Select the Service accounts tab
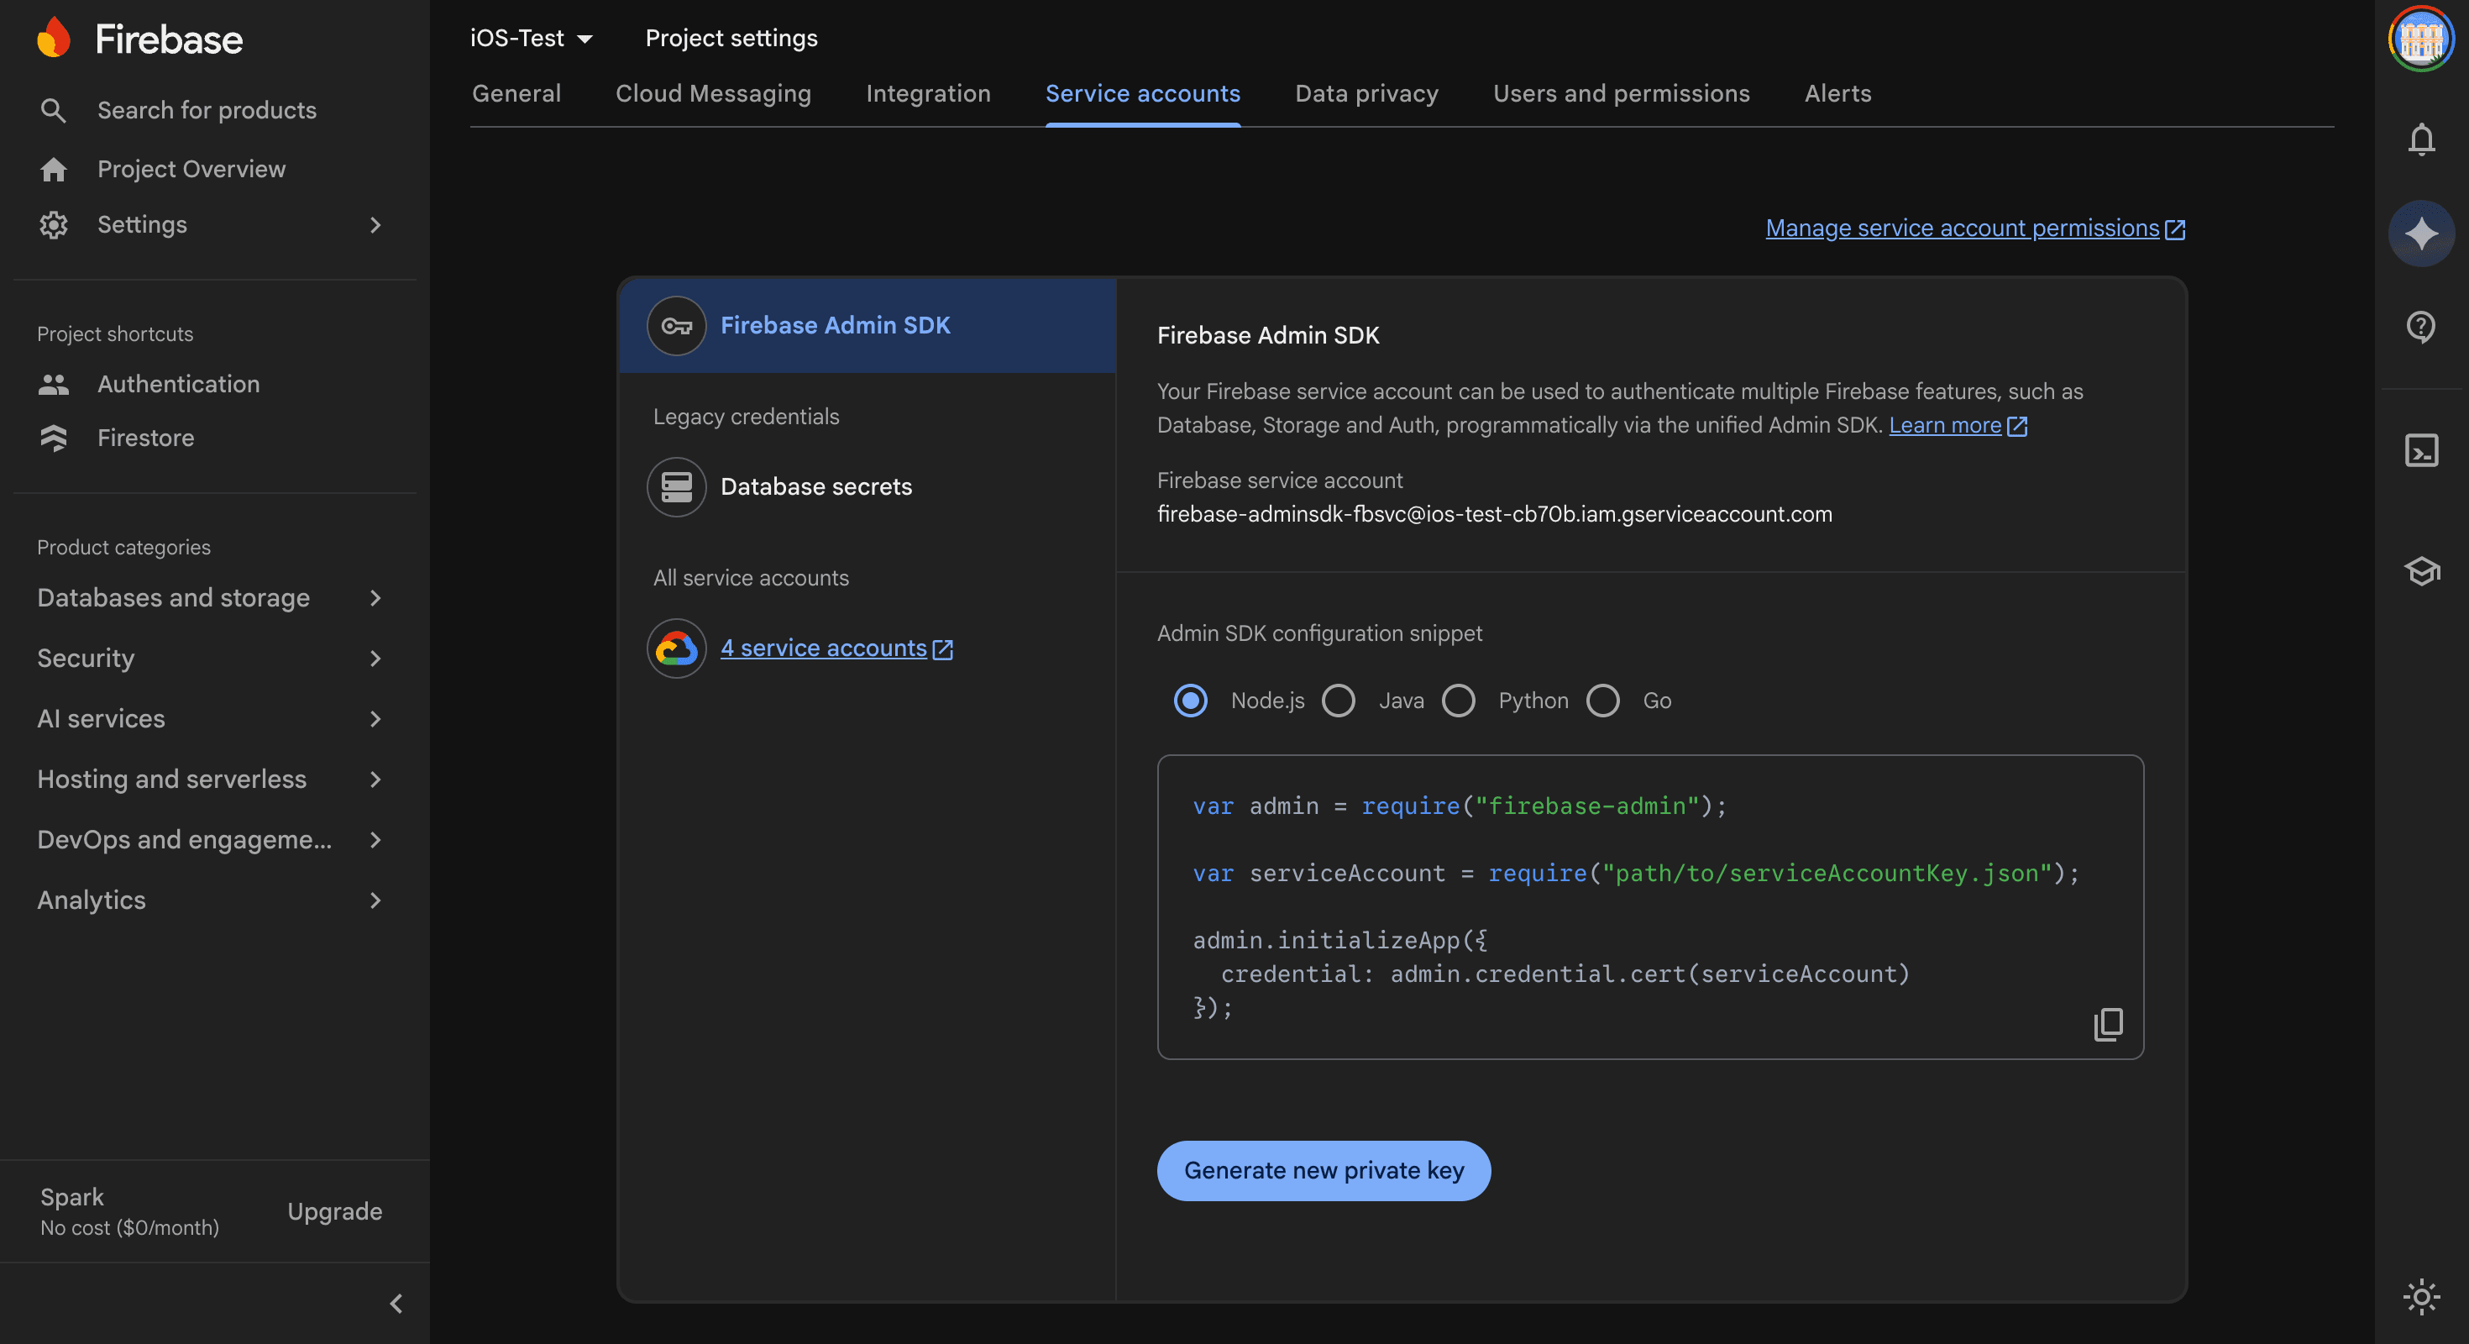Viewport: 2469px width, 1344px height. coord(1142,94)
